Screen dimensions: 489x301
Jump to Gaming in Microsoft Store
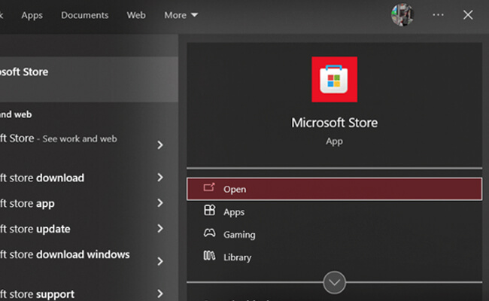click(x=239, y=235)
